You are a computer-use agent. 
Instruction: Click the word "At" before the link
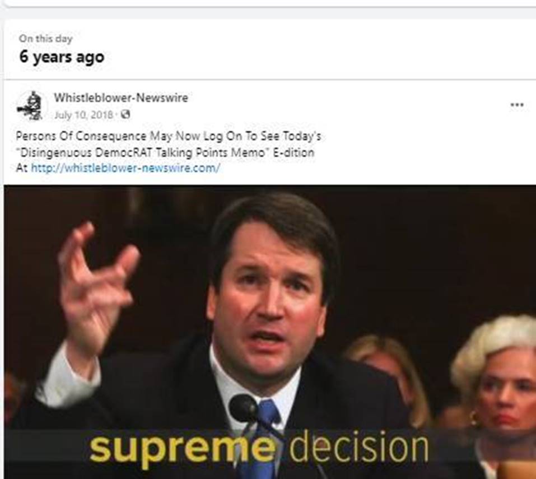21,168
